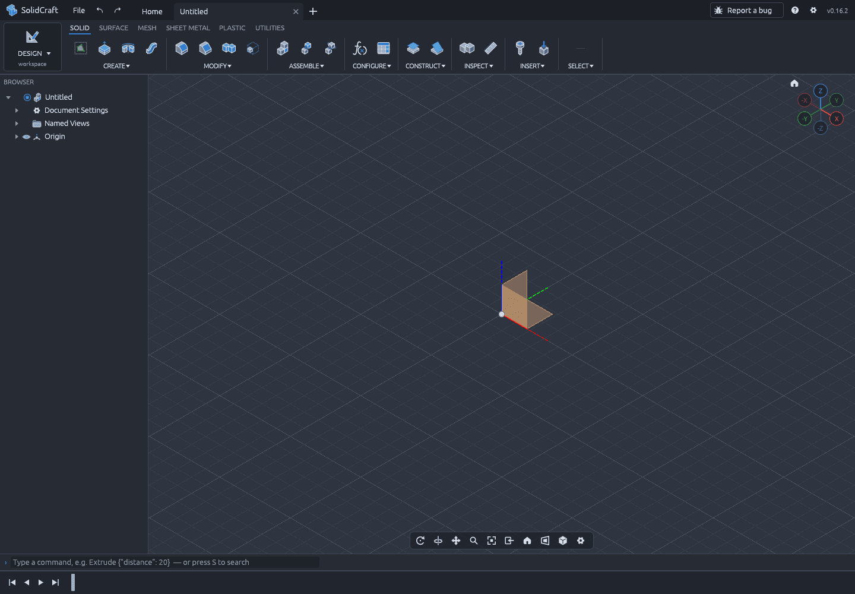This screenshot has width=855, height=594.
Task: Click the New Component icon in Assemble
Action: point(283,49)
